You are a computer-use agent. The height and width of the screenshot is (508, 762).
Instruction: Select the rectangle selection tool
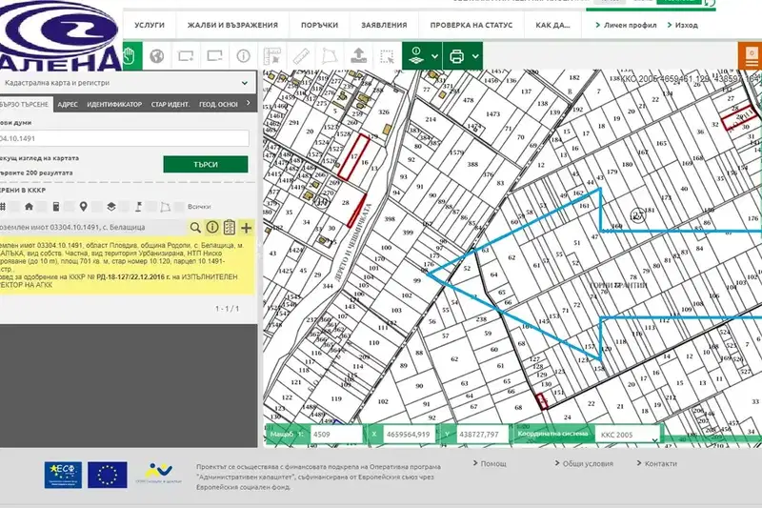click(x=388, y=56)
